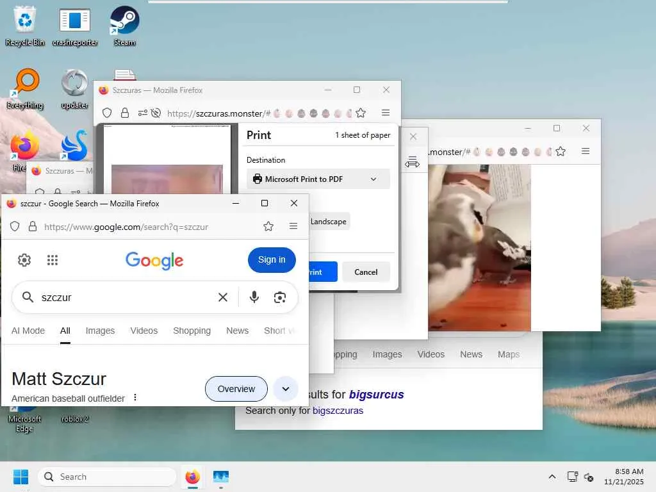
Task: Click the Google Sign in button
Action: [272, 260]
